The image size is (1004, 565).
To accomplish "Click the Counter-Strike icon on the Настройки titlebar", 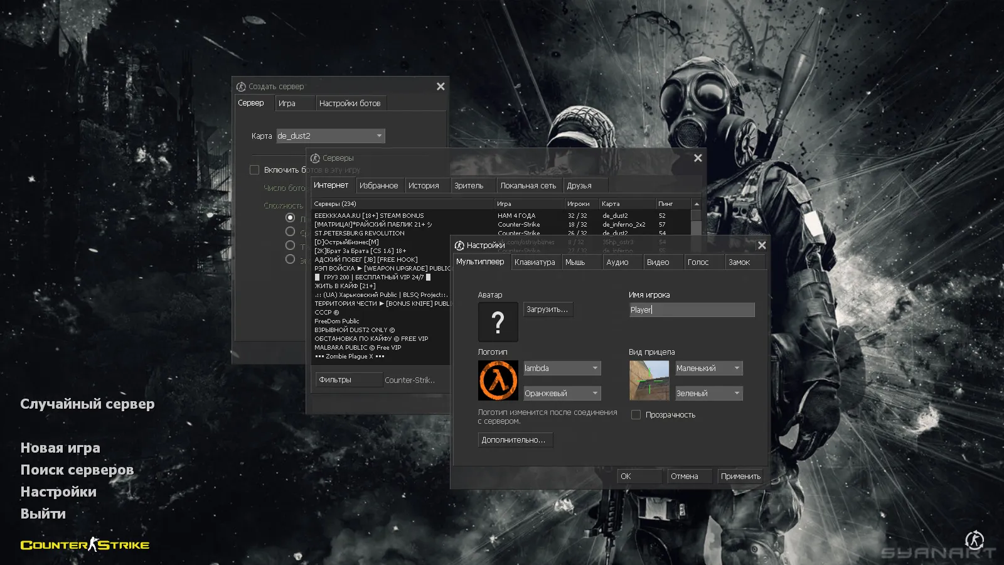I will coord(459,245).
